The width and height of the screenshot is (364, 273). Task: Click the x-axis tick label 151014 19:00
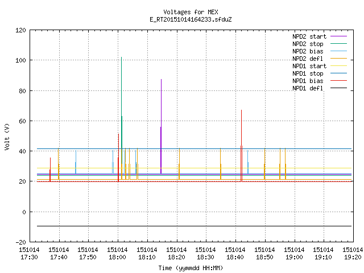point(294,254)
